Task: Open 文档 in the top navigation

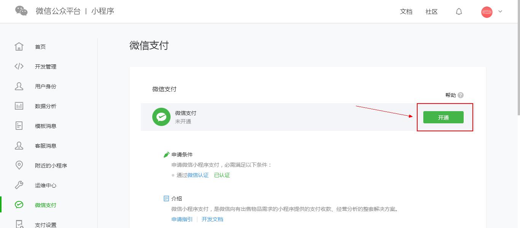Action: click(x=406, y=11)
